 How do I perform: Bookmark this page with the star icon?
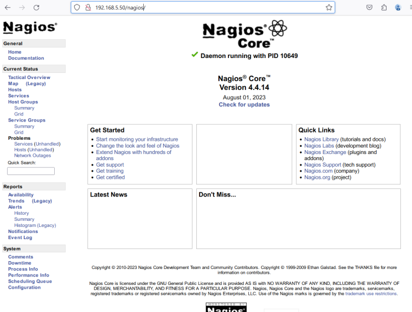[x=328, y=7]
